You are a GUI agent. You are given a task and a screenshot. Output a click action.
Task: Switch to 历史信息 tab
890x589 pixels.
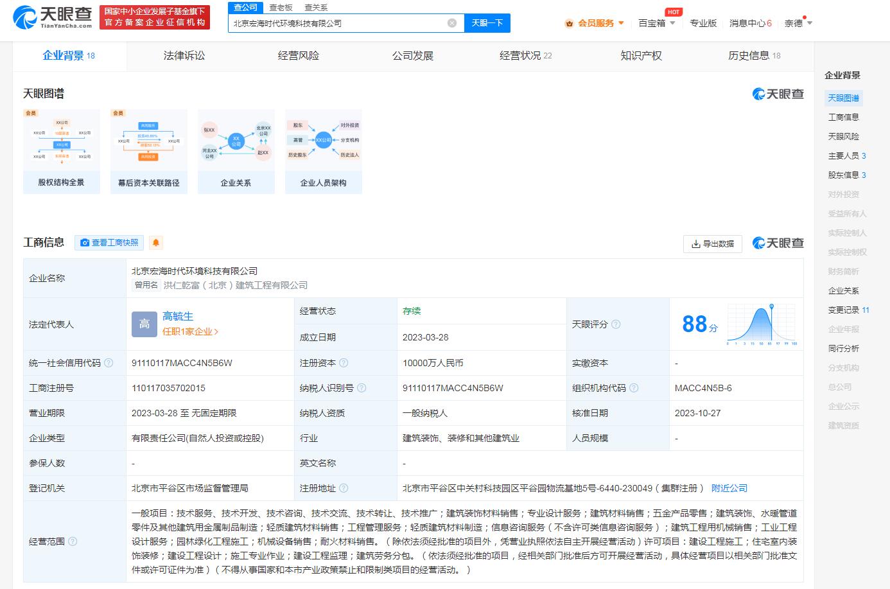(x=755, y=56)
